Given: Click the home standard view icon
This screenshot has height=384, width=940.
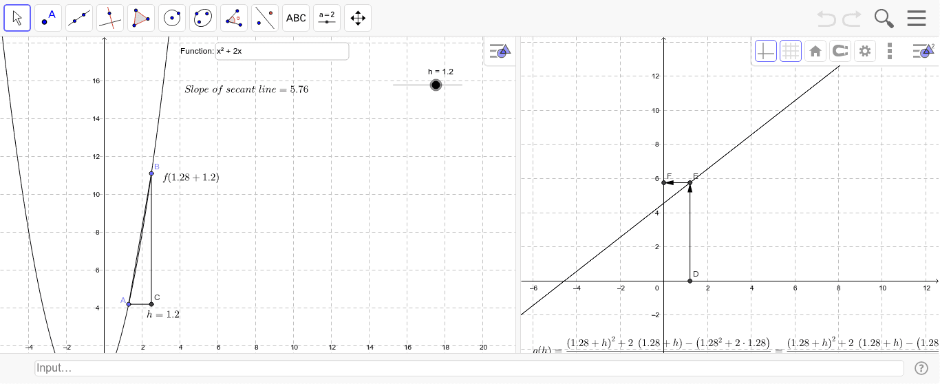Looking at the screenshot, I should click(815, 51).
